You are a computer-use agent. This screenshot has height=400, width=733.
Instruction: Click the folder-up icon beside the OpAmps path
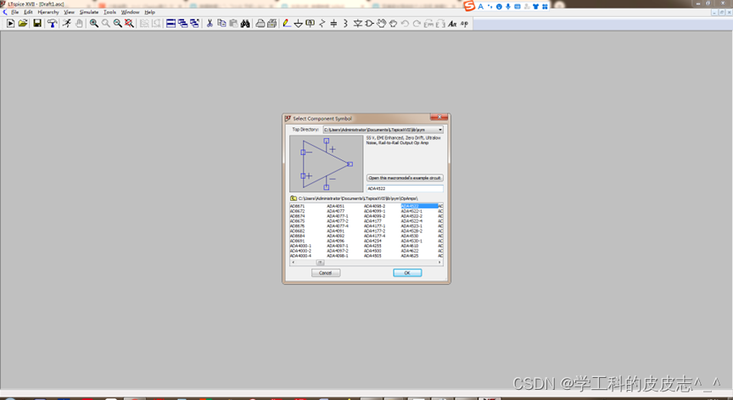[293, 198]
